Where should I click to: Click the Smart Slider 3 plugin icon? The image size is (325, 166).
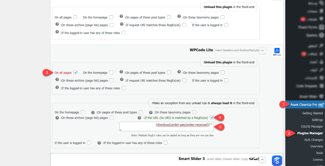pos(277,161)
